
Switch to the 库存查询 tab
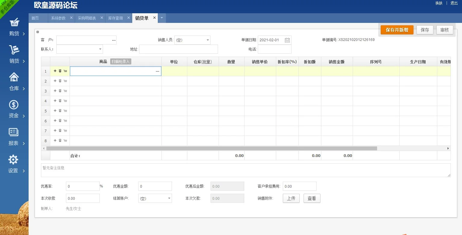pos(116,18)
